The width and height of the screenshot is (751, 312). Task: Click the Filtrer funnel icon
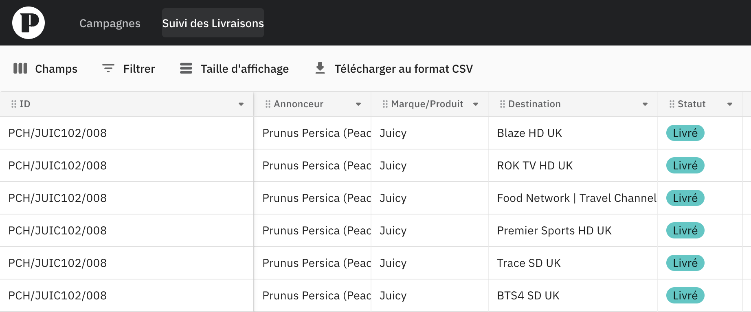pos(108,68)
